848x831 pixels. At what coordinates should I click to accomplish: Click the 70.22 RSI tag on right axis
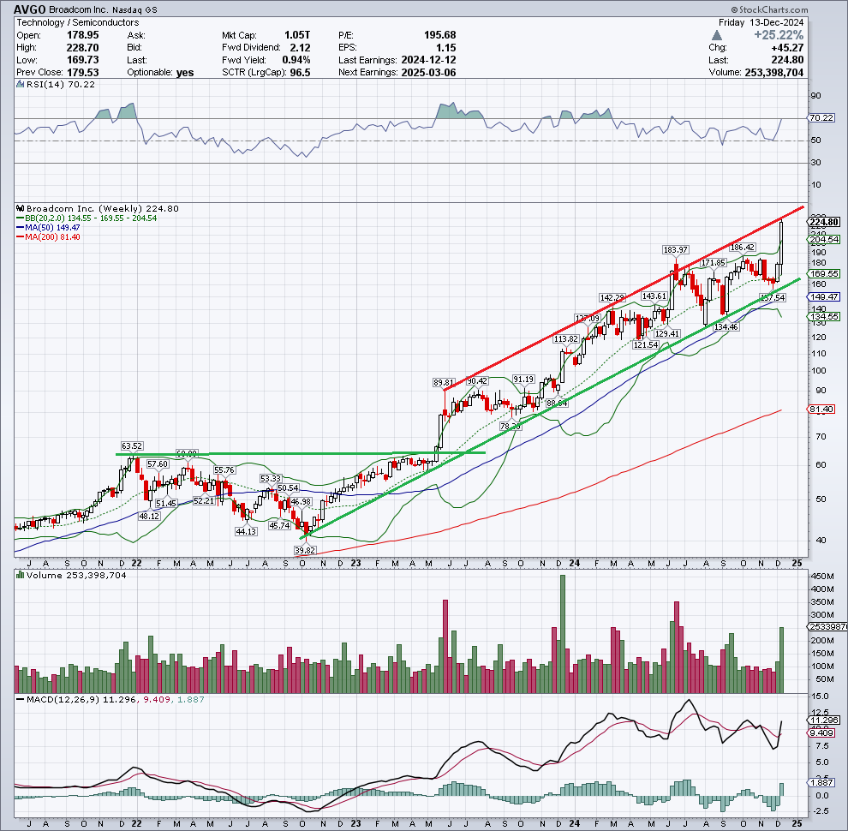(821, 117)
